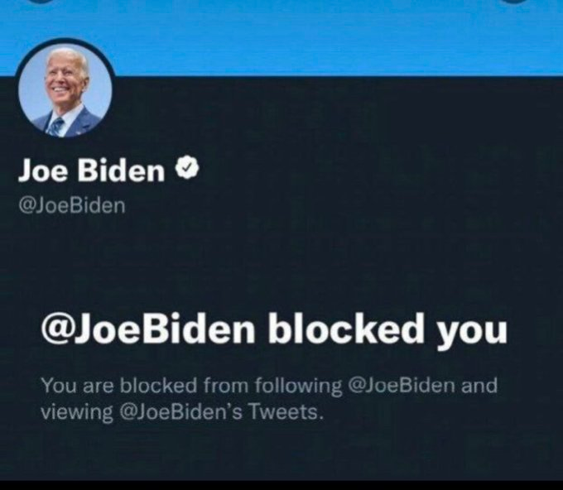The height and width of the screenshot is (490, 563).
Task: Select the bold Joe Biden display name
Action: coord(92,171)
